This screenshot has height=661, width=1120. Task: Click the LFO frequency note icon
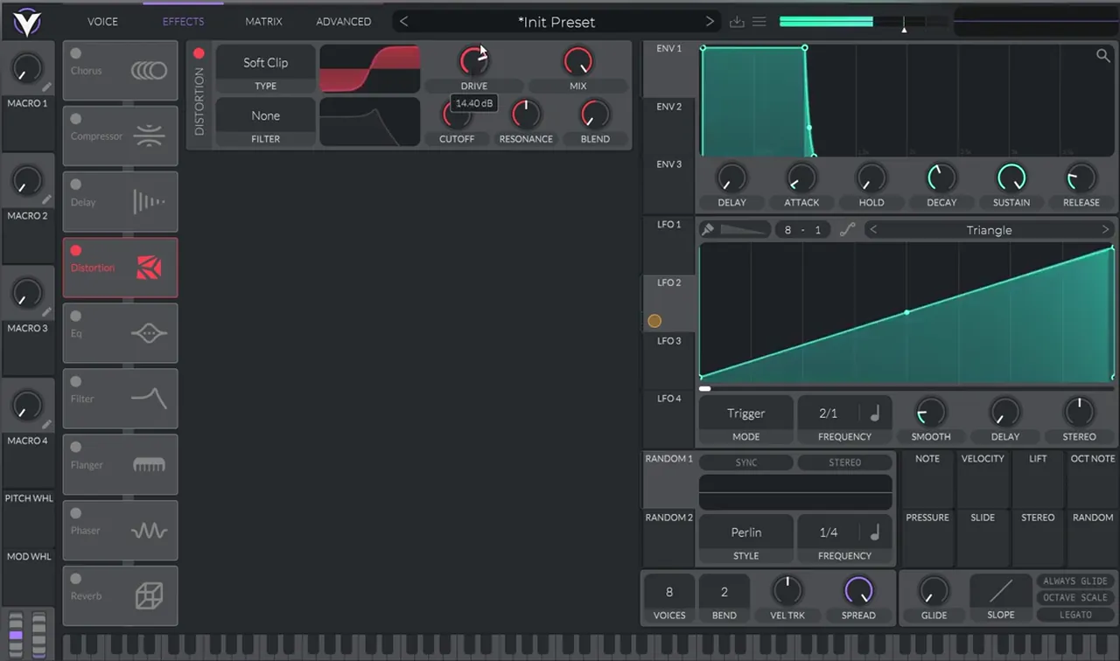coord(874,414)
